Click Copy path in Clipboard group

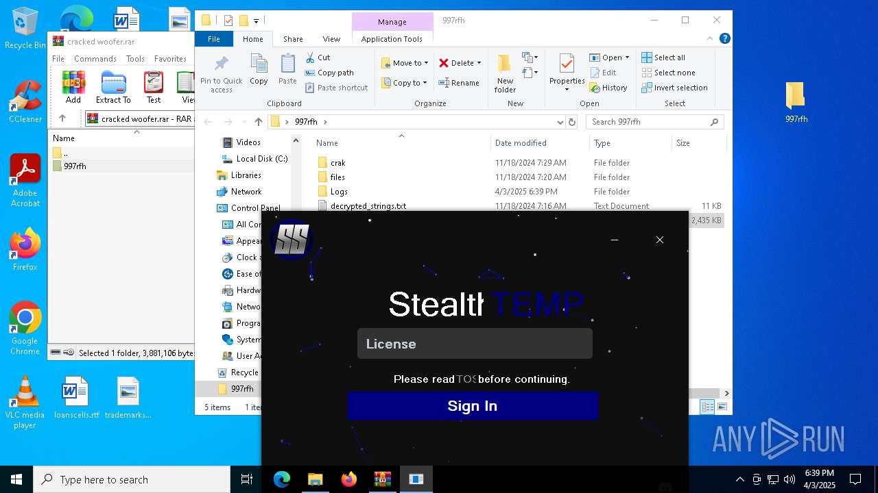click(329, 73)
